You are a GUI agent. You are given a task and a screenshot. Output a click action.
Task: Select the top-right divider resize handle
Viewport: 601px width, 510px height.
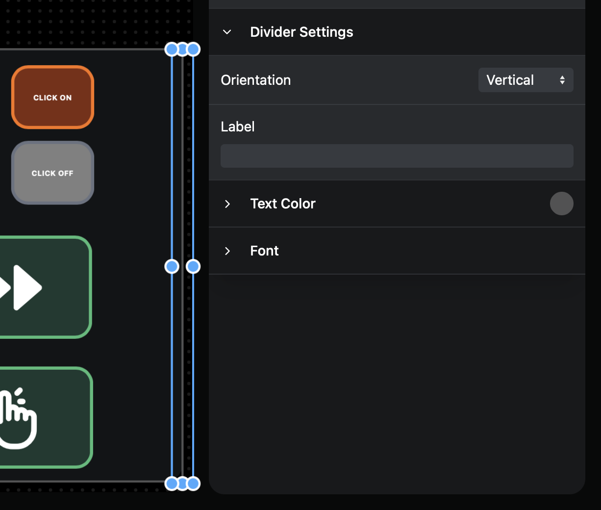pos(194,49)
